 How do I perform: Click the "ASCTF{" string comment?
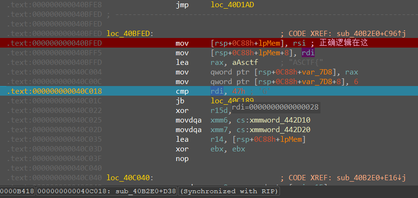[x=305, y=62]
